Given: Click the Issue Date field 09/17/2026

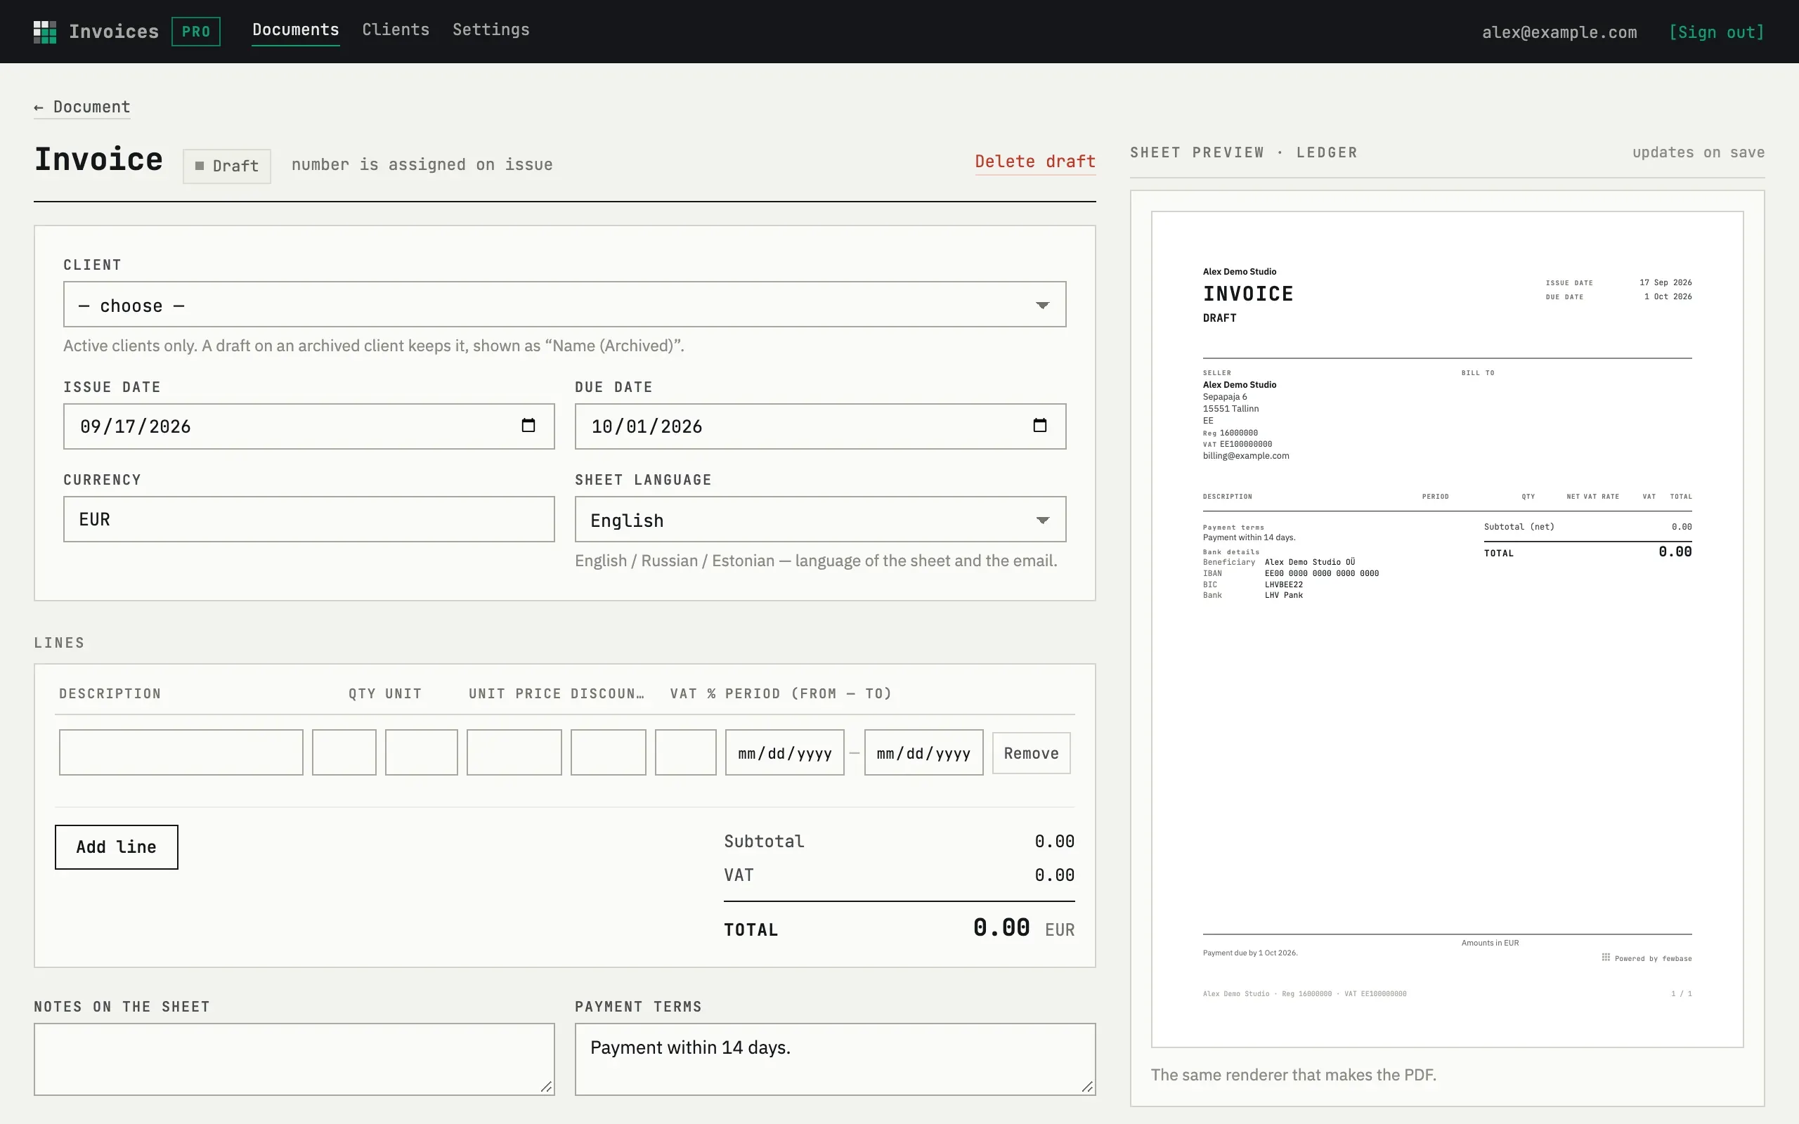Looking at the screenshot, I should [309, 426].
